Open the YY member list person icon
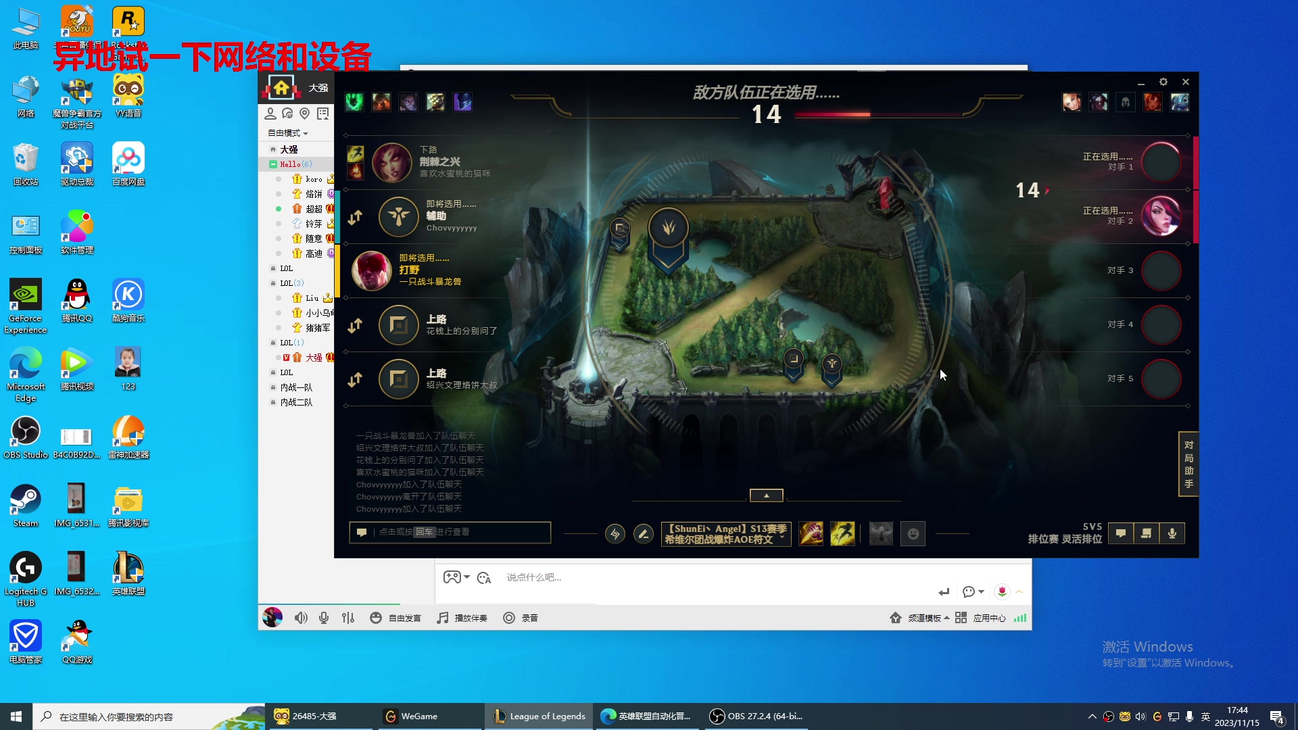Image resolution: width=1298 pixels, height=730 pixels. point(270,114)
